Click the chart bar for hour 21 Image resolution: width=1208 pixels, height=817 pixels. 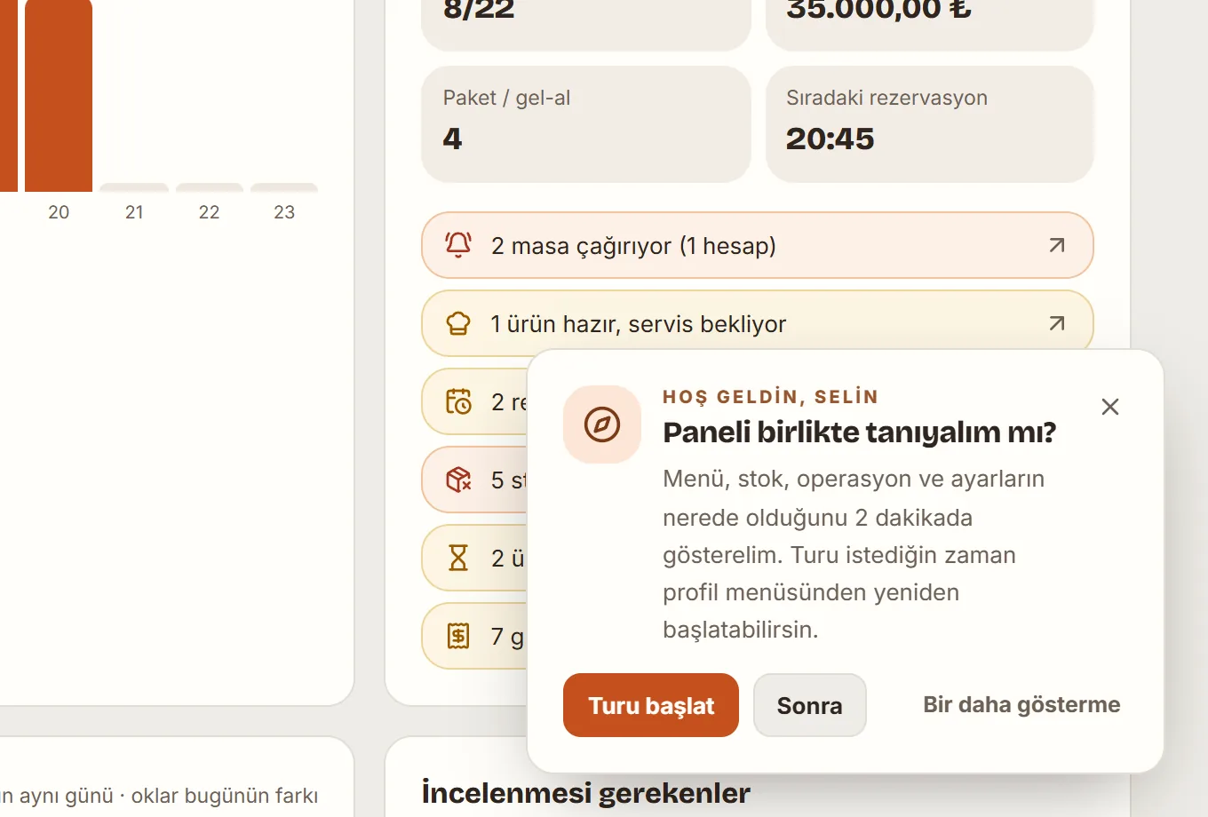point(134,187)
